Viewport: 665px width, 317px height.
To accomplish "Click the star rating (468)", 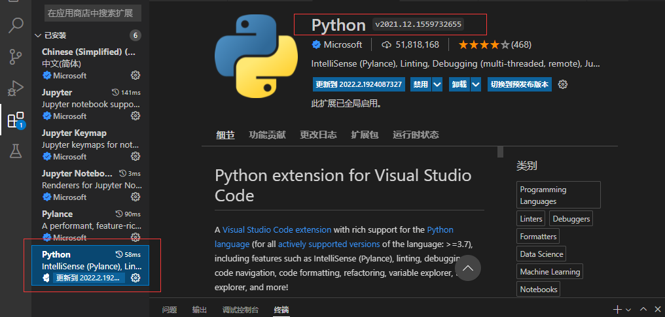I will pos(495,44).
